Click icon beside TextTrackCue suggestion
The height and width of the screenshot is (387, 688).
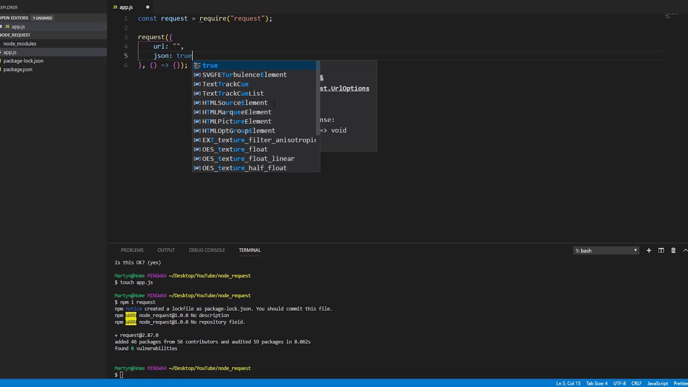pos(197,84)
